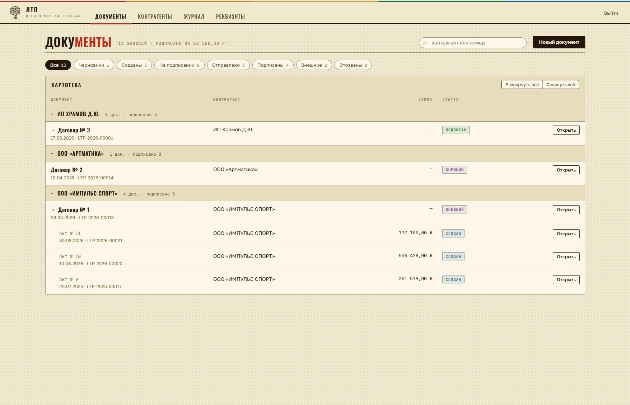This screenshot has height=405, width=630.
Task: Click the КОНТРАГЕНТ column header
Action: pos(227,99)
